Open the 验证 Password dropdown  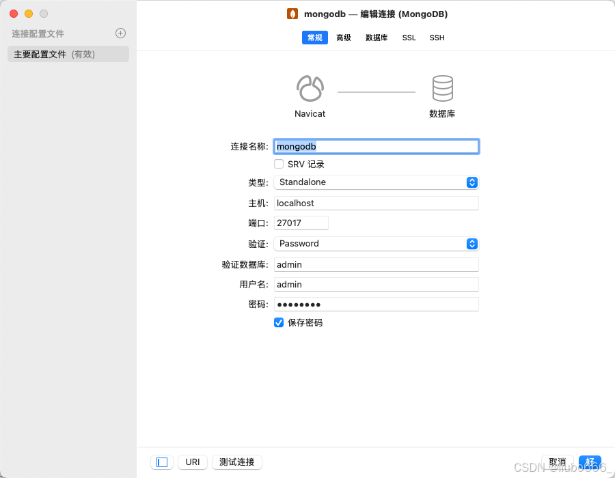pos(376,244)
